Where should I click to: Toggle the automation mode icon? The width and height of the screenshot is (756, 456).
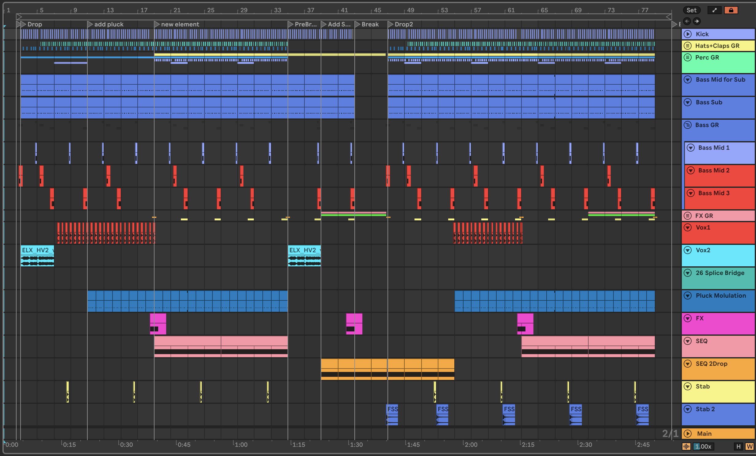click(x=714, y=10)
